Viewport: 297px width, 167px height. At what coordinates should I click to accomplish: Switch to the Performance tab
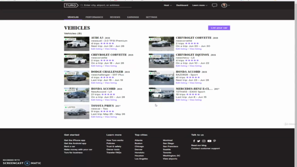click(94, 17)
